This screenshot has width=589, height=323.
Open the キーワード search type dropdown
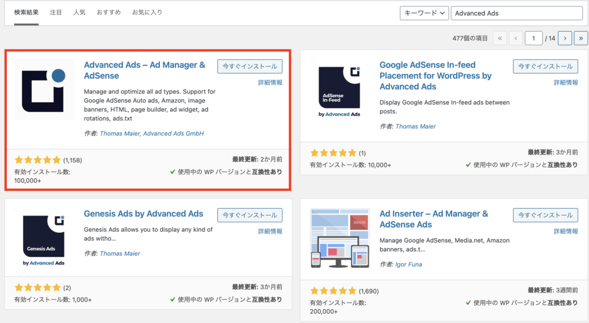click(x=424, y=13)
